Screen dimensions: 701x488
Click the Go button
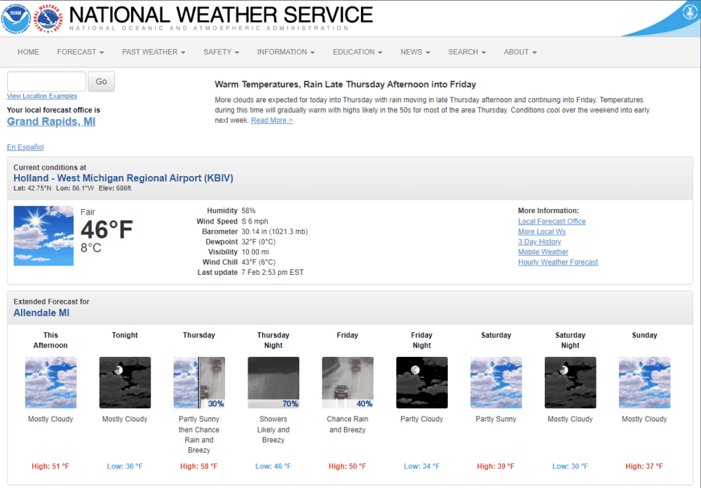(x=101, y=81)
